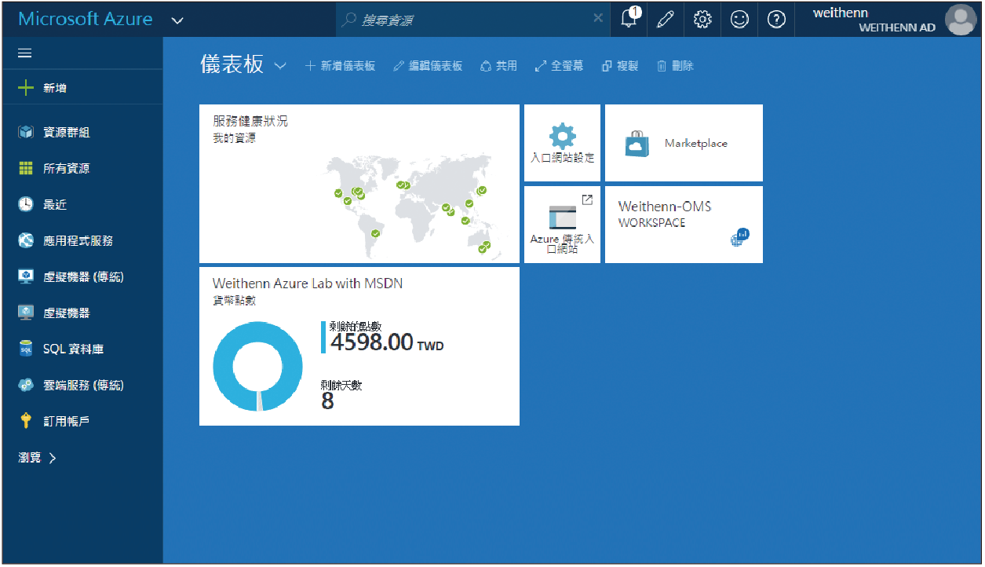Click the 資源群組 cube icon
Image resolution: width=985 pixels, height=567 pixels.
26,132
